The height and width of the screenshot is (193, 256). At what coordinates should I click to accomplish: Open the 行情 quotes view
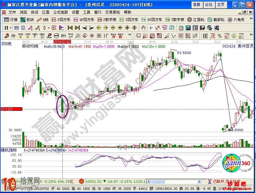pyautogui.click(x=11, y=20)
